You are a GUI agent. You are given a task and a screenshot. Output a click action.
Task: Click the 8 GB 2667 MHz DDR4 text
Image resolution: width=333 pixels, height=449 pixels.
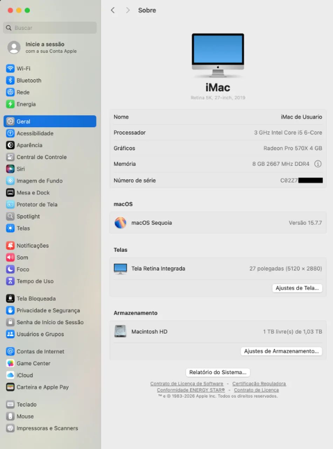pyautogui.click(x=281, y=164)
